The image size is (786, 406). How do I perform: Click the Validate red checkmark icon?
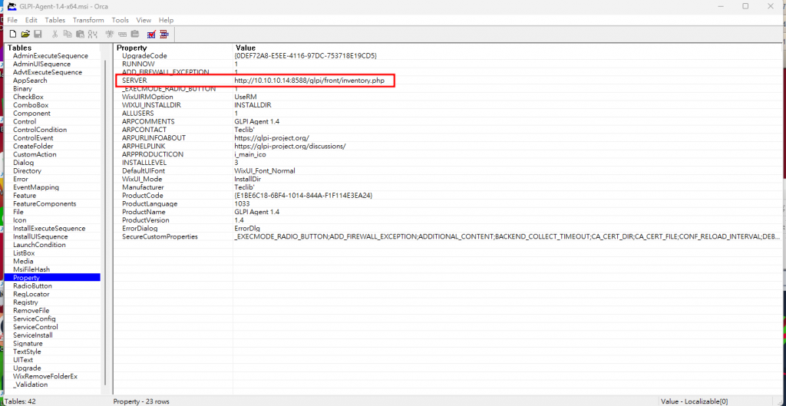click(151, 34)
